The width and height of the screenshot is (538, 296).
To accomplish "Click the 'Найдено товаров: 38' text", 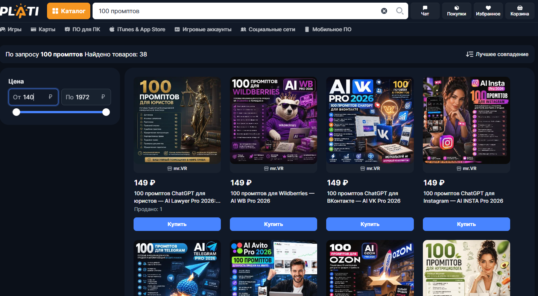I will pyautogui.click(x=116, y=55).
